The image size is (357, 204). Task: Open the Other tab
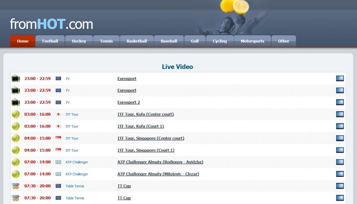click(x=284, y=41)
